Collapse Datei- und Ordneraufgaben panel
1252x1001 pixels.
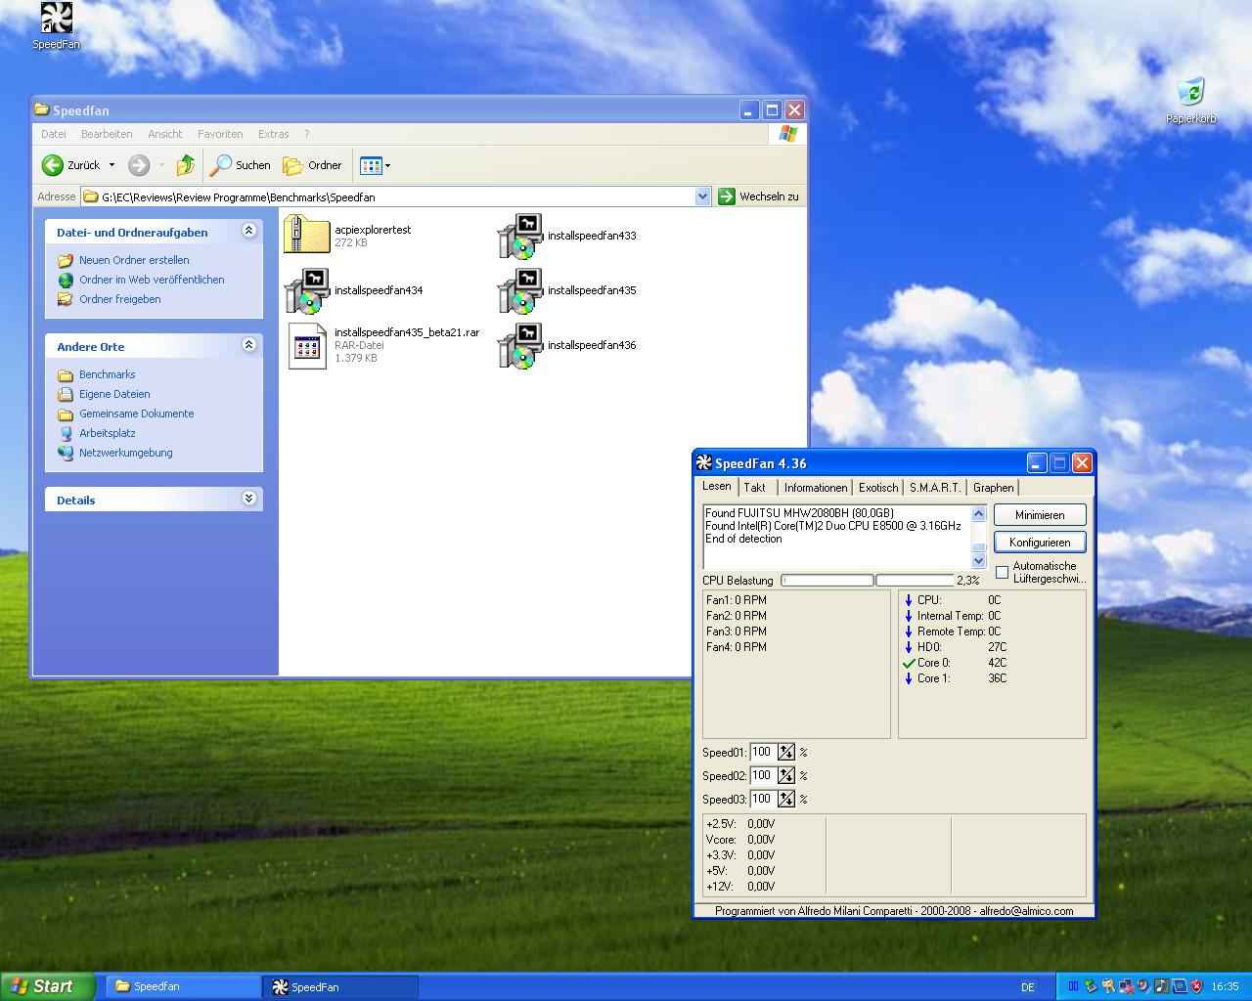click(248, 231)
